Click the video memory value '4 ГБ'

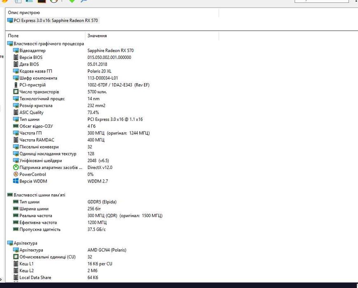(91, 126)
